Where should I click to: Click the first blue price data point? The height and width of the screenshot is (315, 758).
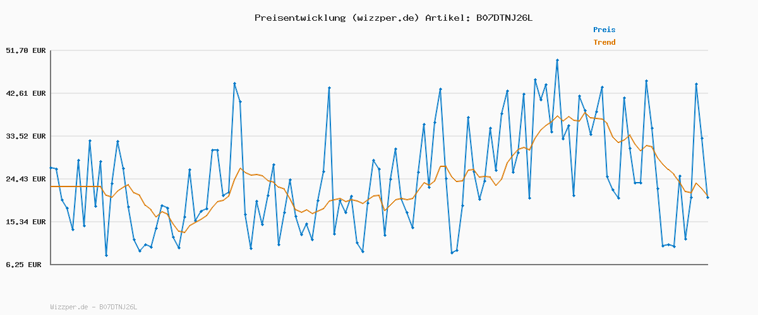51,168
